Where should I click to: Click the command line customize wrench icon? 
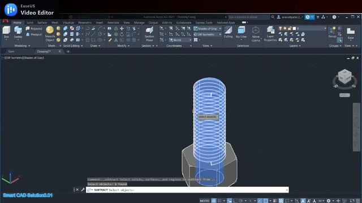click(83, 189)
